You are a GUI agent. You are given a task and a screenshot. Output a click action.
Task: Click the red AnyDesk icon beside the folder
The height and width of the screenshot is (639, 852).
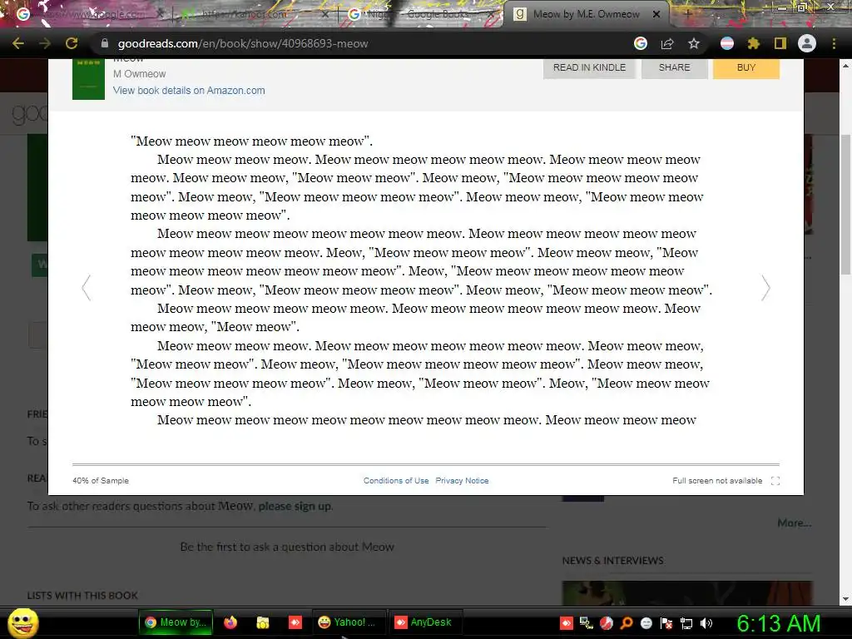[295, 622]
